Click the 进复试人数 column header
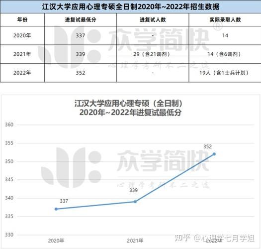The width and height of the screenshot is (261, 249). 153,20
